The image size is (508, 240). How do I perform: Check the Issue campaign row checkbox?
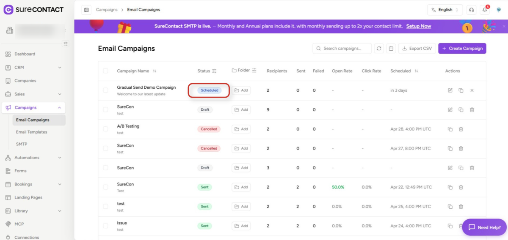105,226
